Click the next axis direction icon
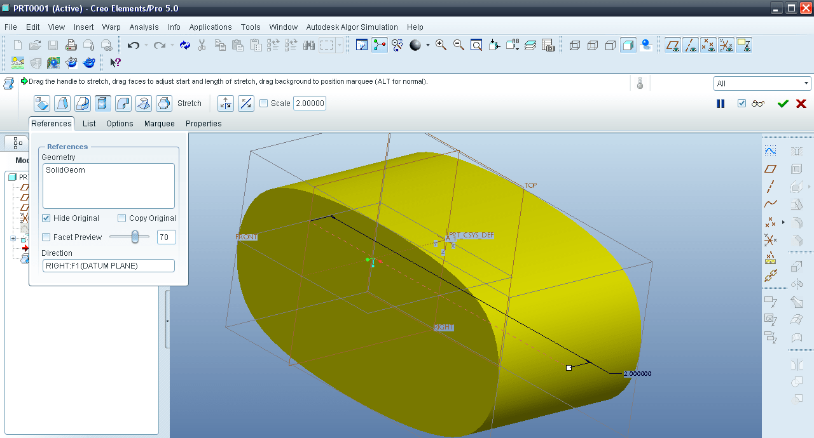This screenshot has width=814, height=438. (x=226, y=103)
